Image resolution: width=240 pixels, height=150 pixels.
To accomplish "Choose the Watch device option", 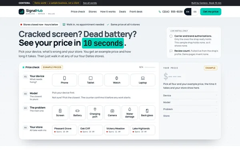I will tap(117, 80).
